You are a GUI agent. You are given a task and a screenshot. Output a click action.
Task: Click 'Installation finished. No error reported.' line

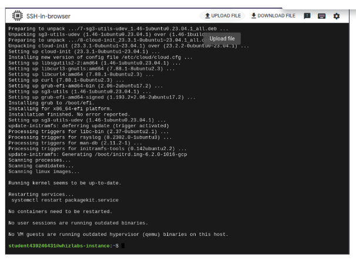pyautogui.click(x=69, y=114)
